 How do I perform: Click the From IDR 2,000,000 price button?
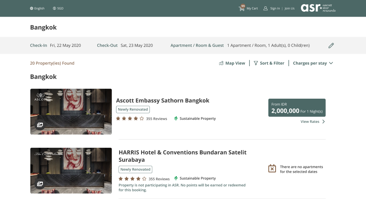click(x=297, y=108)
